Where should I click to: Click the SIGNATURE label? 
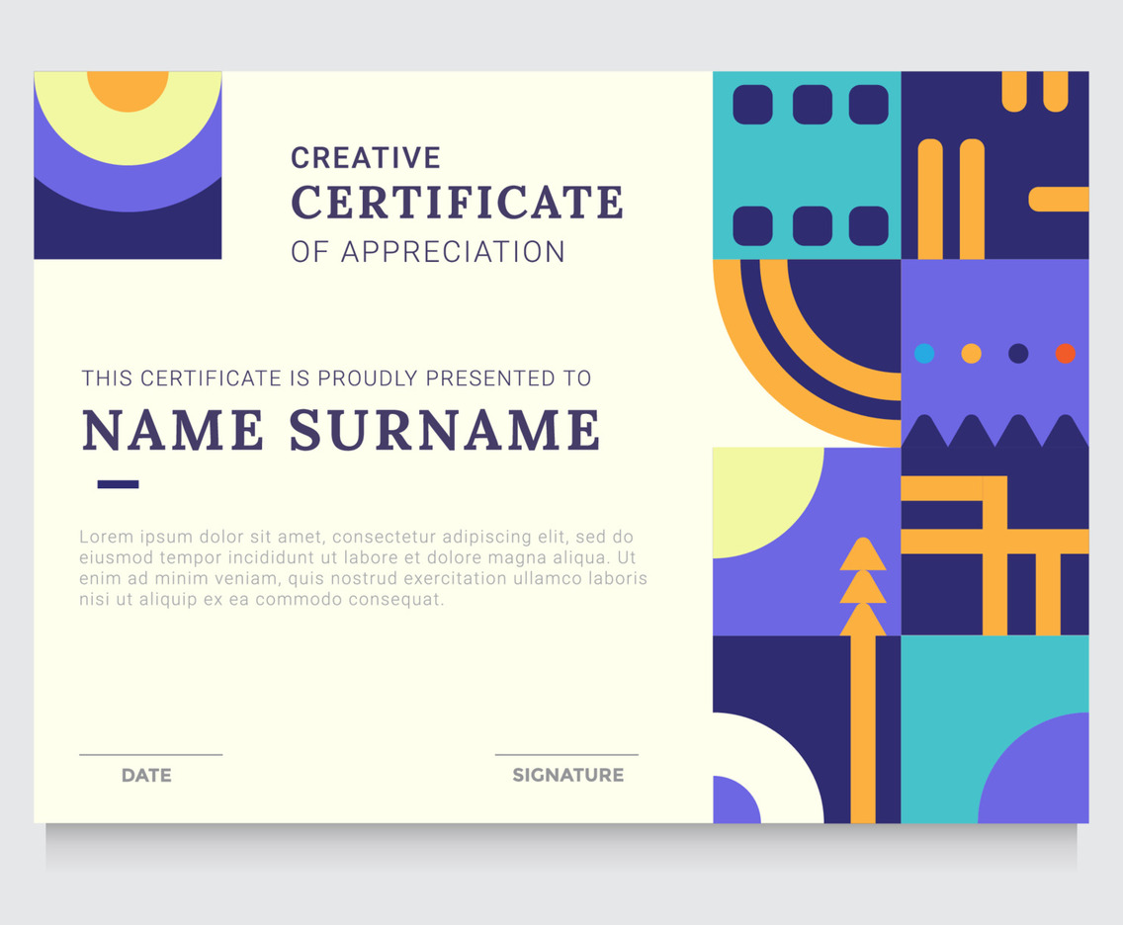(x=567, y=776)
